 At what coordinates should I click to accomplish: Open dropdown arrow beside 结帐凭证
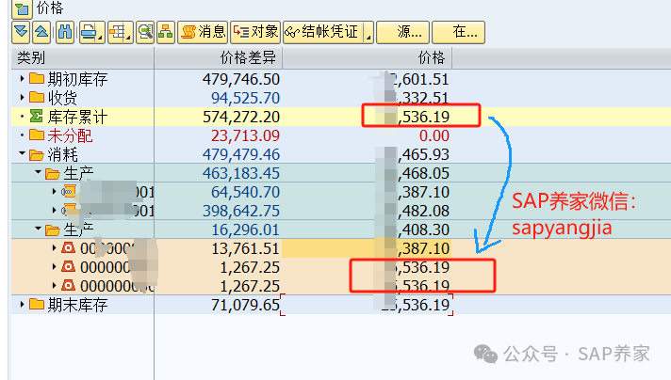pos(368,34)
